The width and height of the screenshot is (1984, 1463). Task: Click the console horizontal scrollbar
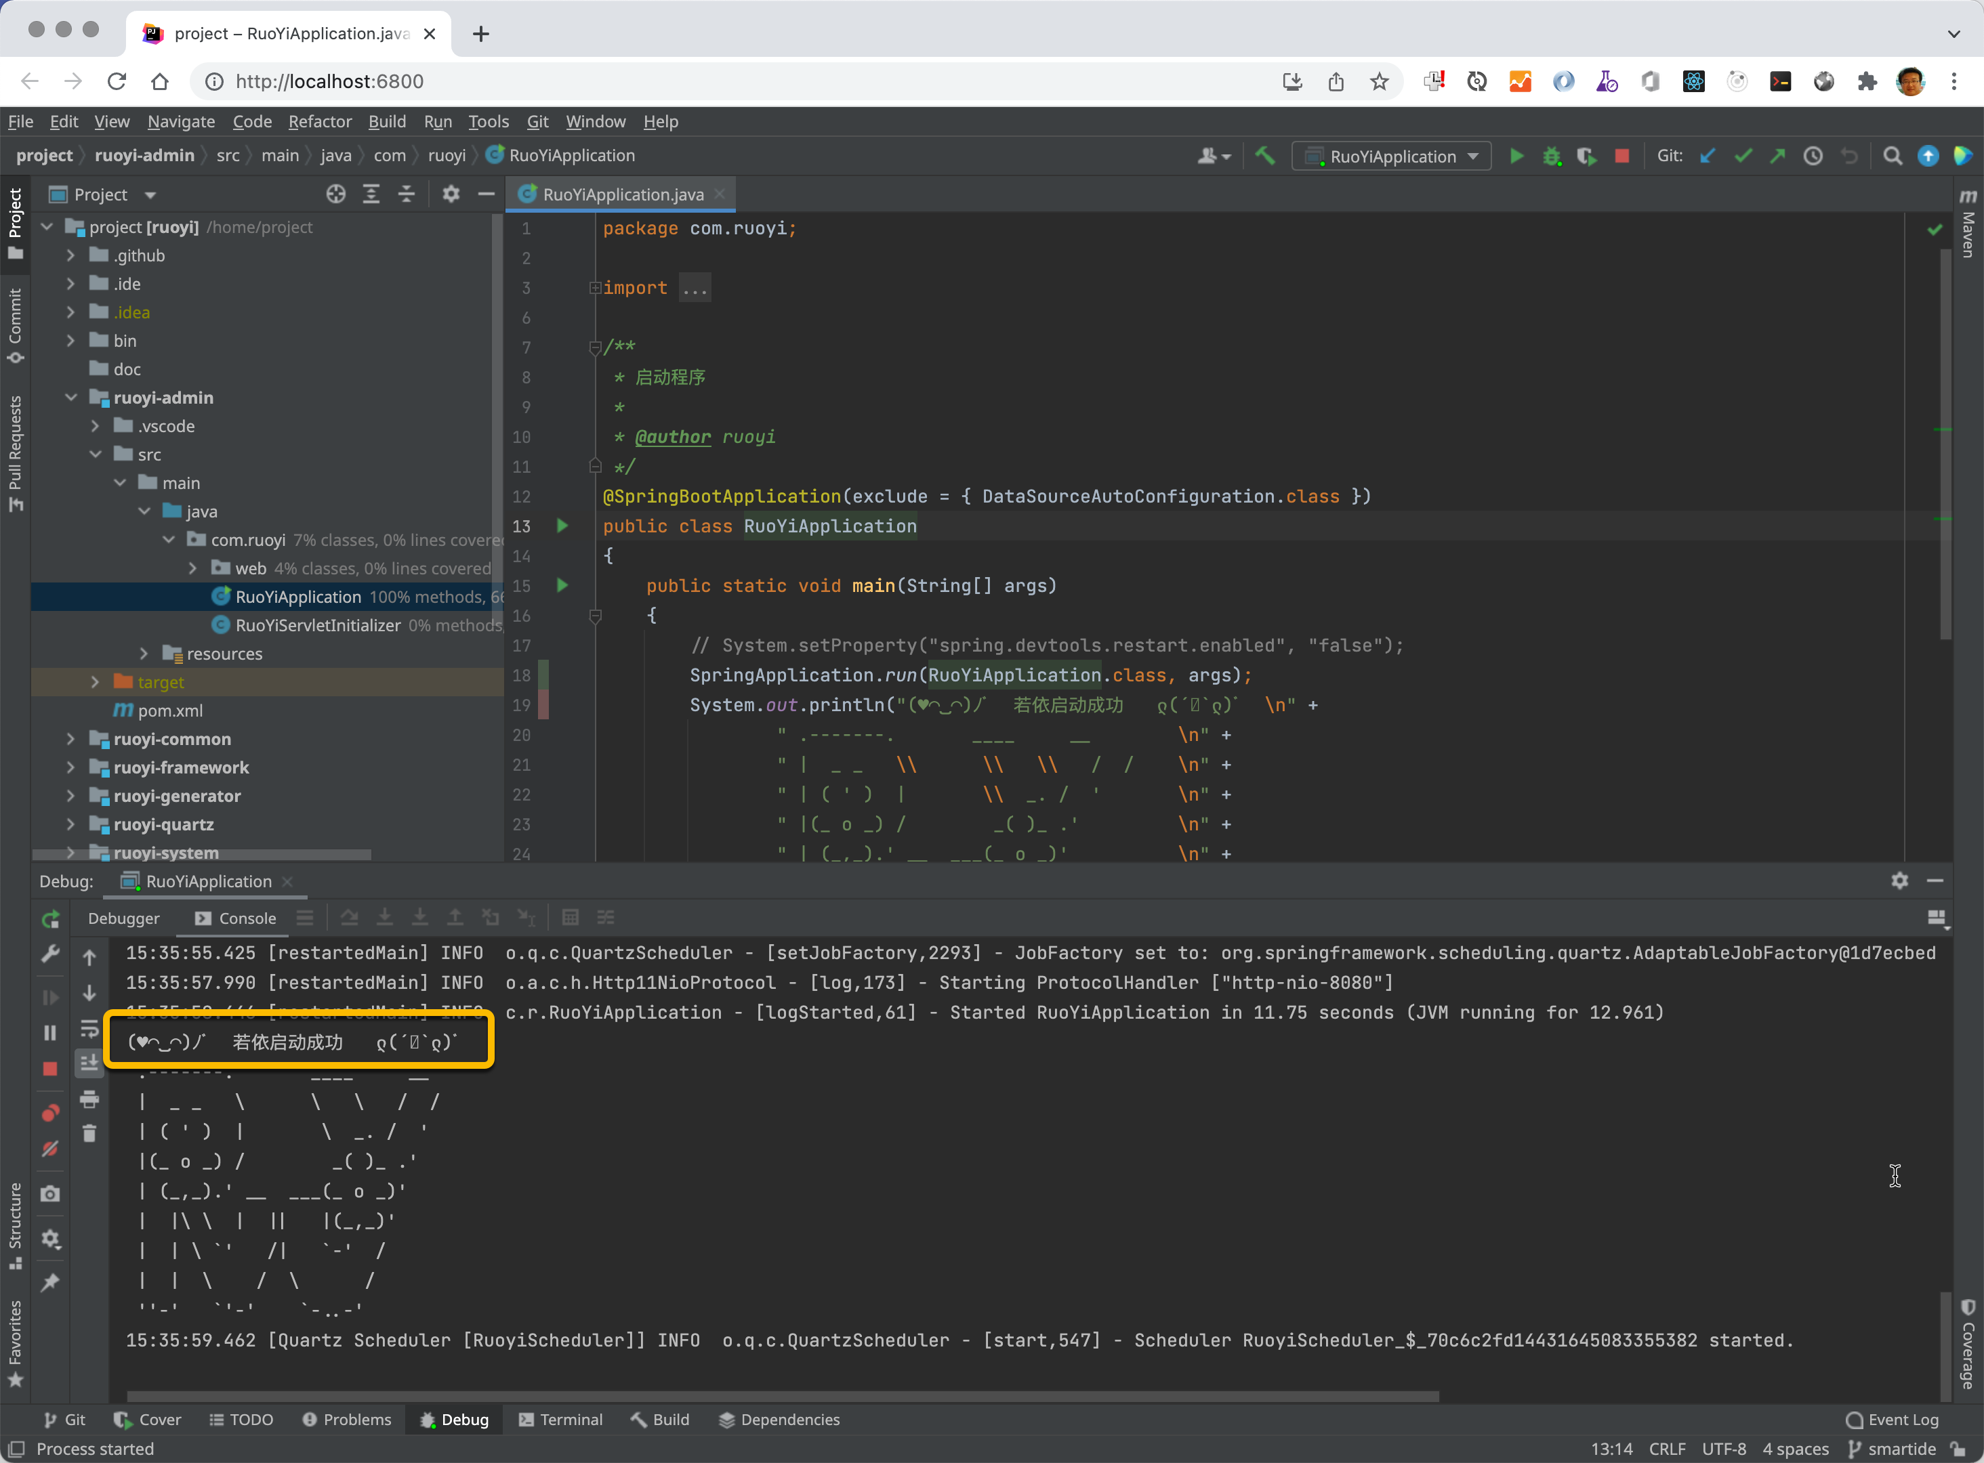(x=783, y=1397)
